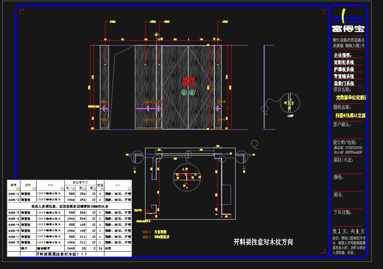The width and height of the screenshot is (383, 269).
Task: Click the 下单日期 field in title block
Action: click(x=342, y=212)
